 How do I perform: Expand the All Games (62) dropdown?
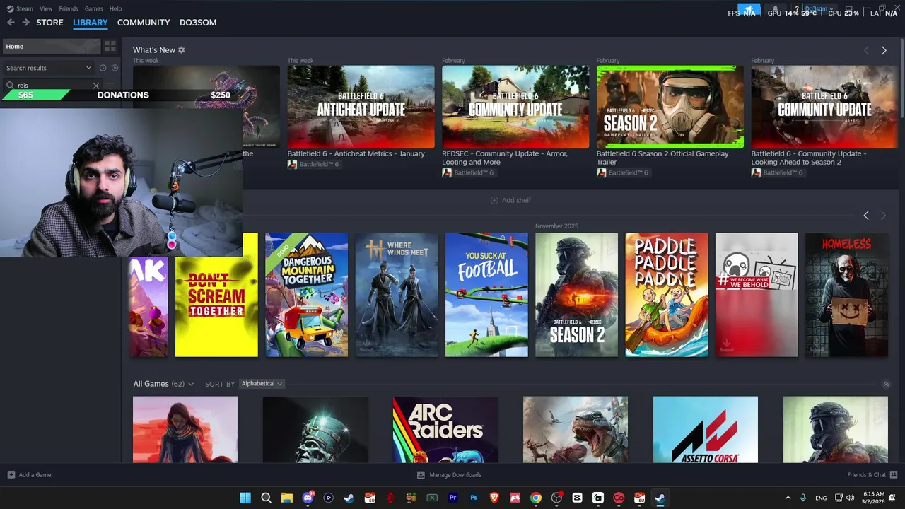coord(163,384)
